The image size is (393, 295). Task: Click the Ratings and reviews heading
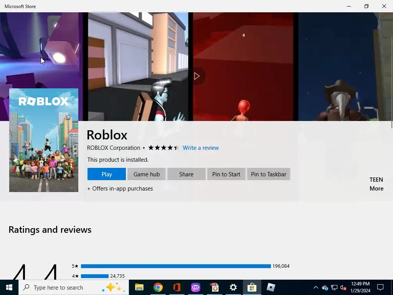(50, 230)
